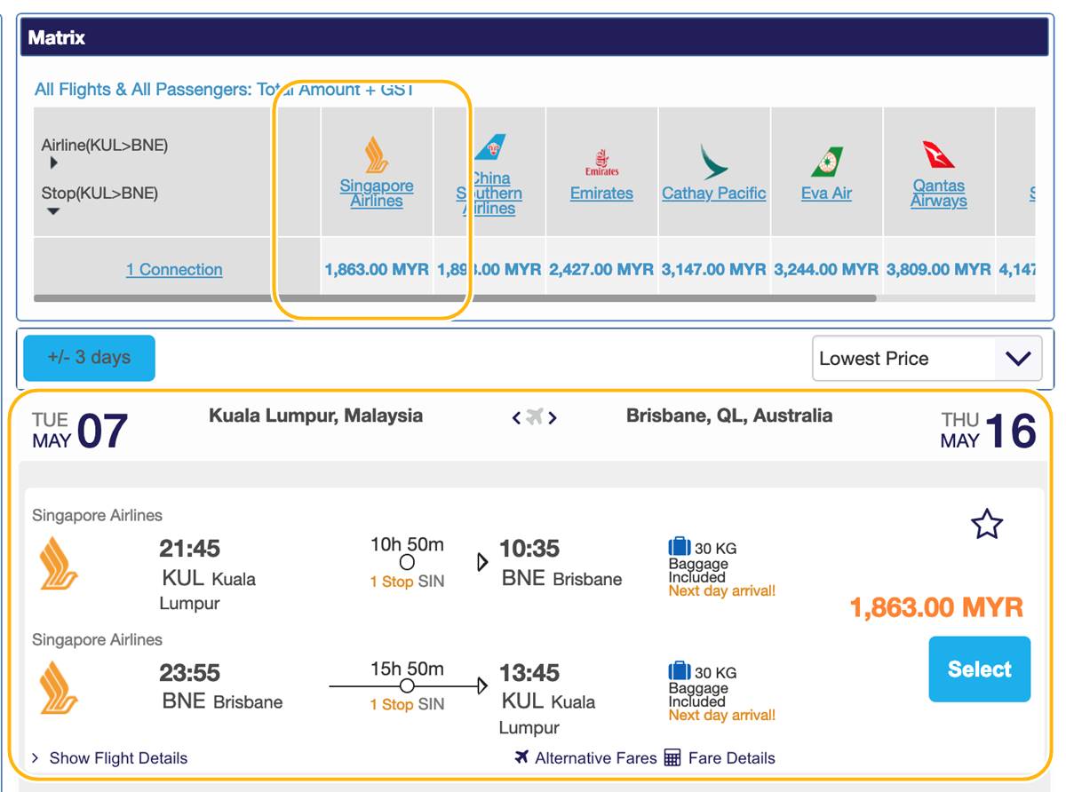Screen dimensions: 1066x792
Task: Open the Emirates airline link
Action: tap(601, 194)
